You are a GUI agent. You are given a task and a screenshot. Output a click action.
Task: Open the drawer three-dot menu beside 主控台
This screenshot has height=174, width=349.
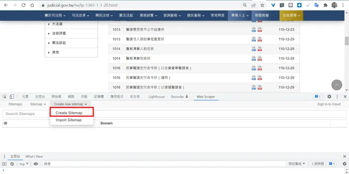(x=4, y=157)
